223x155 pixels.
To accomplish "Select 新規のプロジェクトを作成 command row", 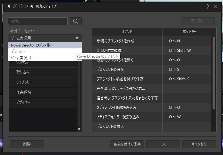I will [x=152, y=41].
